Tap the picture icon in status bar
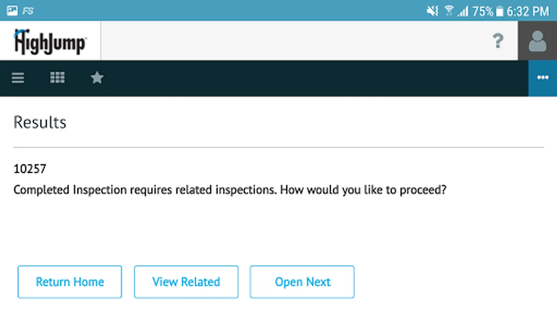The width and height of the screenshot is (557, 313). coord(12,11)
